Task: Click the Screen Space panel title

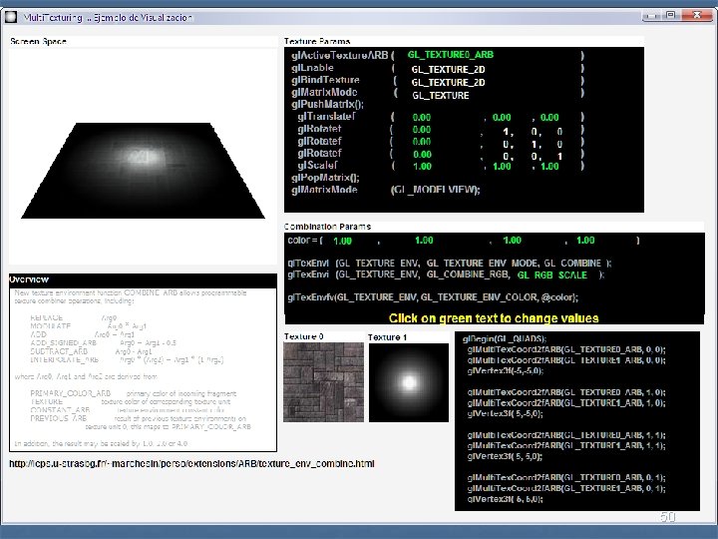Action: [38, 41]
